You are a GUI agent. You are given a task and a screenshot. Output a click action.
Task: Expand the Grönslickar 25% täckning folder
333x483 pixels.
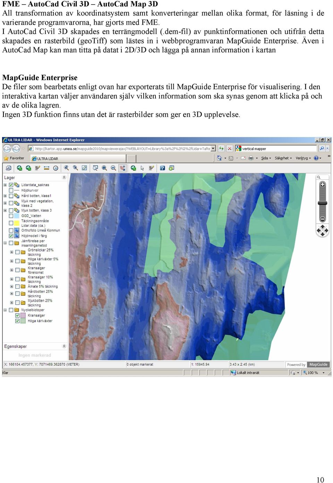(x=11, y=252)
